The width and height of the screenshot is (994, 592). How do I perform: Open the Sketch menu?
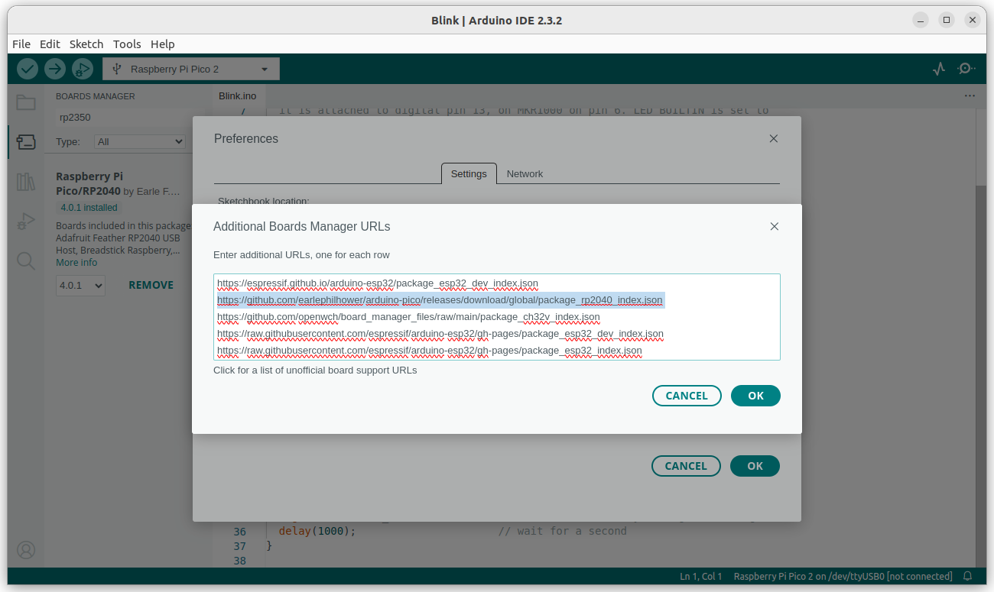86,44
